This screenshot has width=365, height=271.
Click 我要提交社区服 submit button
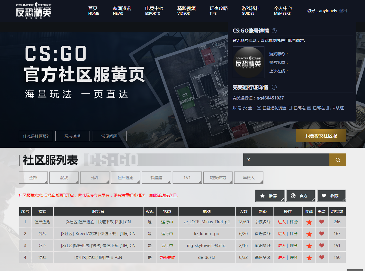(321, 136)
